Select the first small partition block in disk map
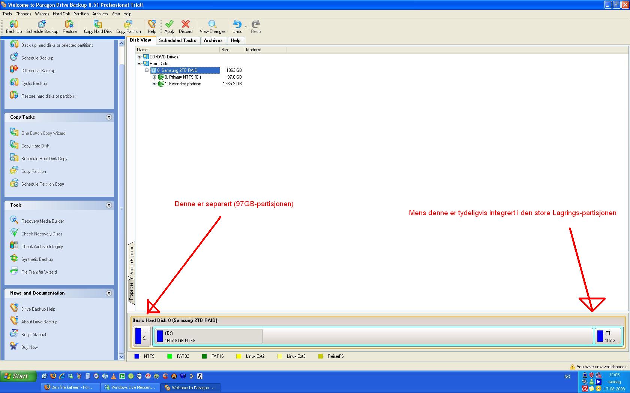Screen dimensions: 630x393 (x=142, y=336)
